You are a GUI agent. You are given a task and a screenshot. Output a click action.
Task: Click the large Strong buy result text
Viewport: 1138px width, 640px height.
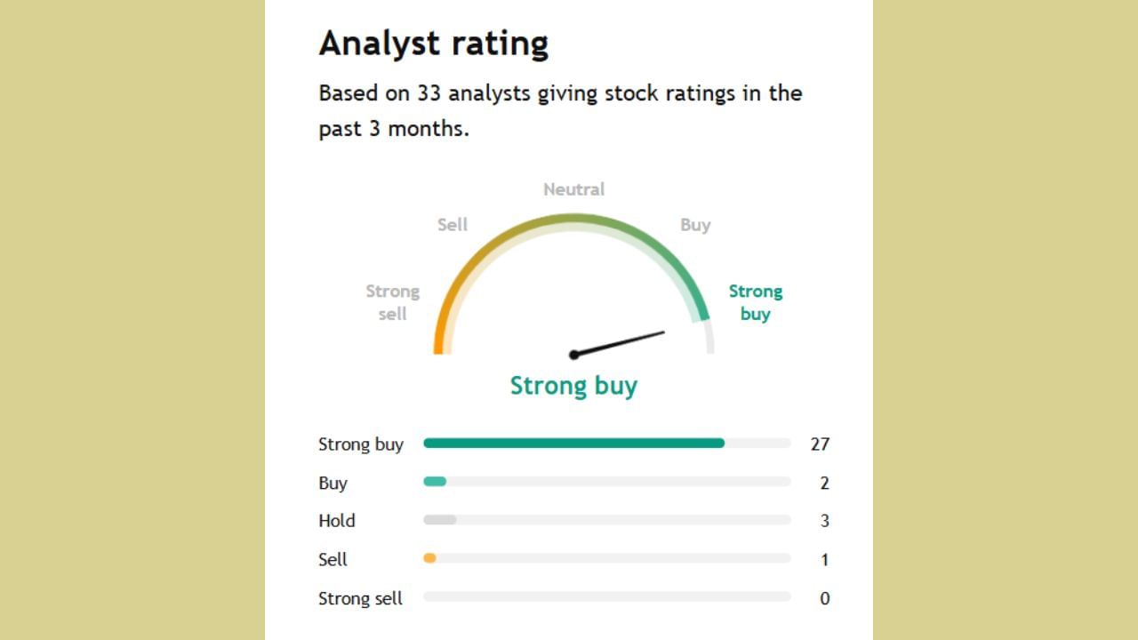573,386
